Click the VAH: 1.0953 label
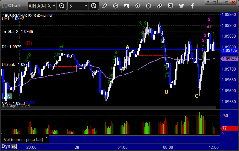Viewport: 239px width, 151px height. (x=13, y=104)
